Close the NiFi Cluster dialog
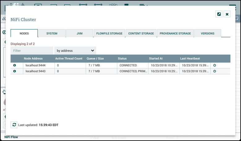This screenshot has width=241, height=141. tap(227, 14)
